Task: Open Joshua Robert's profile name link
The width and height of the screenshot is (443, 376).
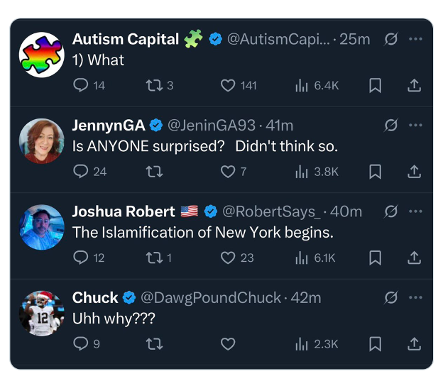Action: (124, 211)
